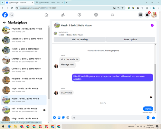Click the conversation scrollbar up arrow

(x=155, y=45)
